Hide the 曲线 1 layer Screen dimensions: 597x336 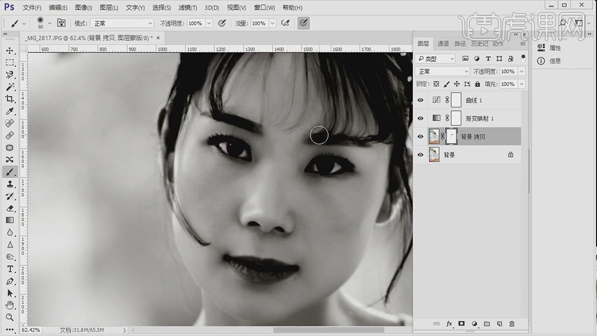pos(421,100)
